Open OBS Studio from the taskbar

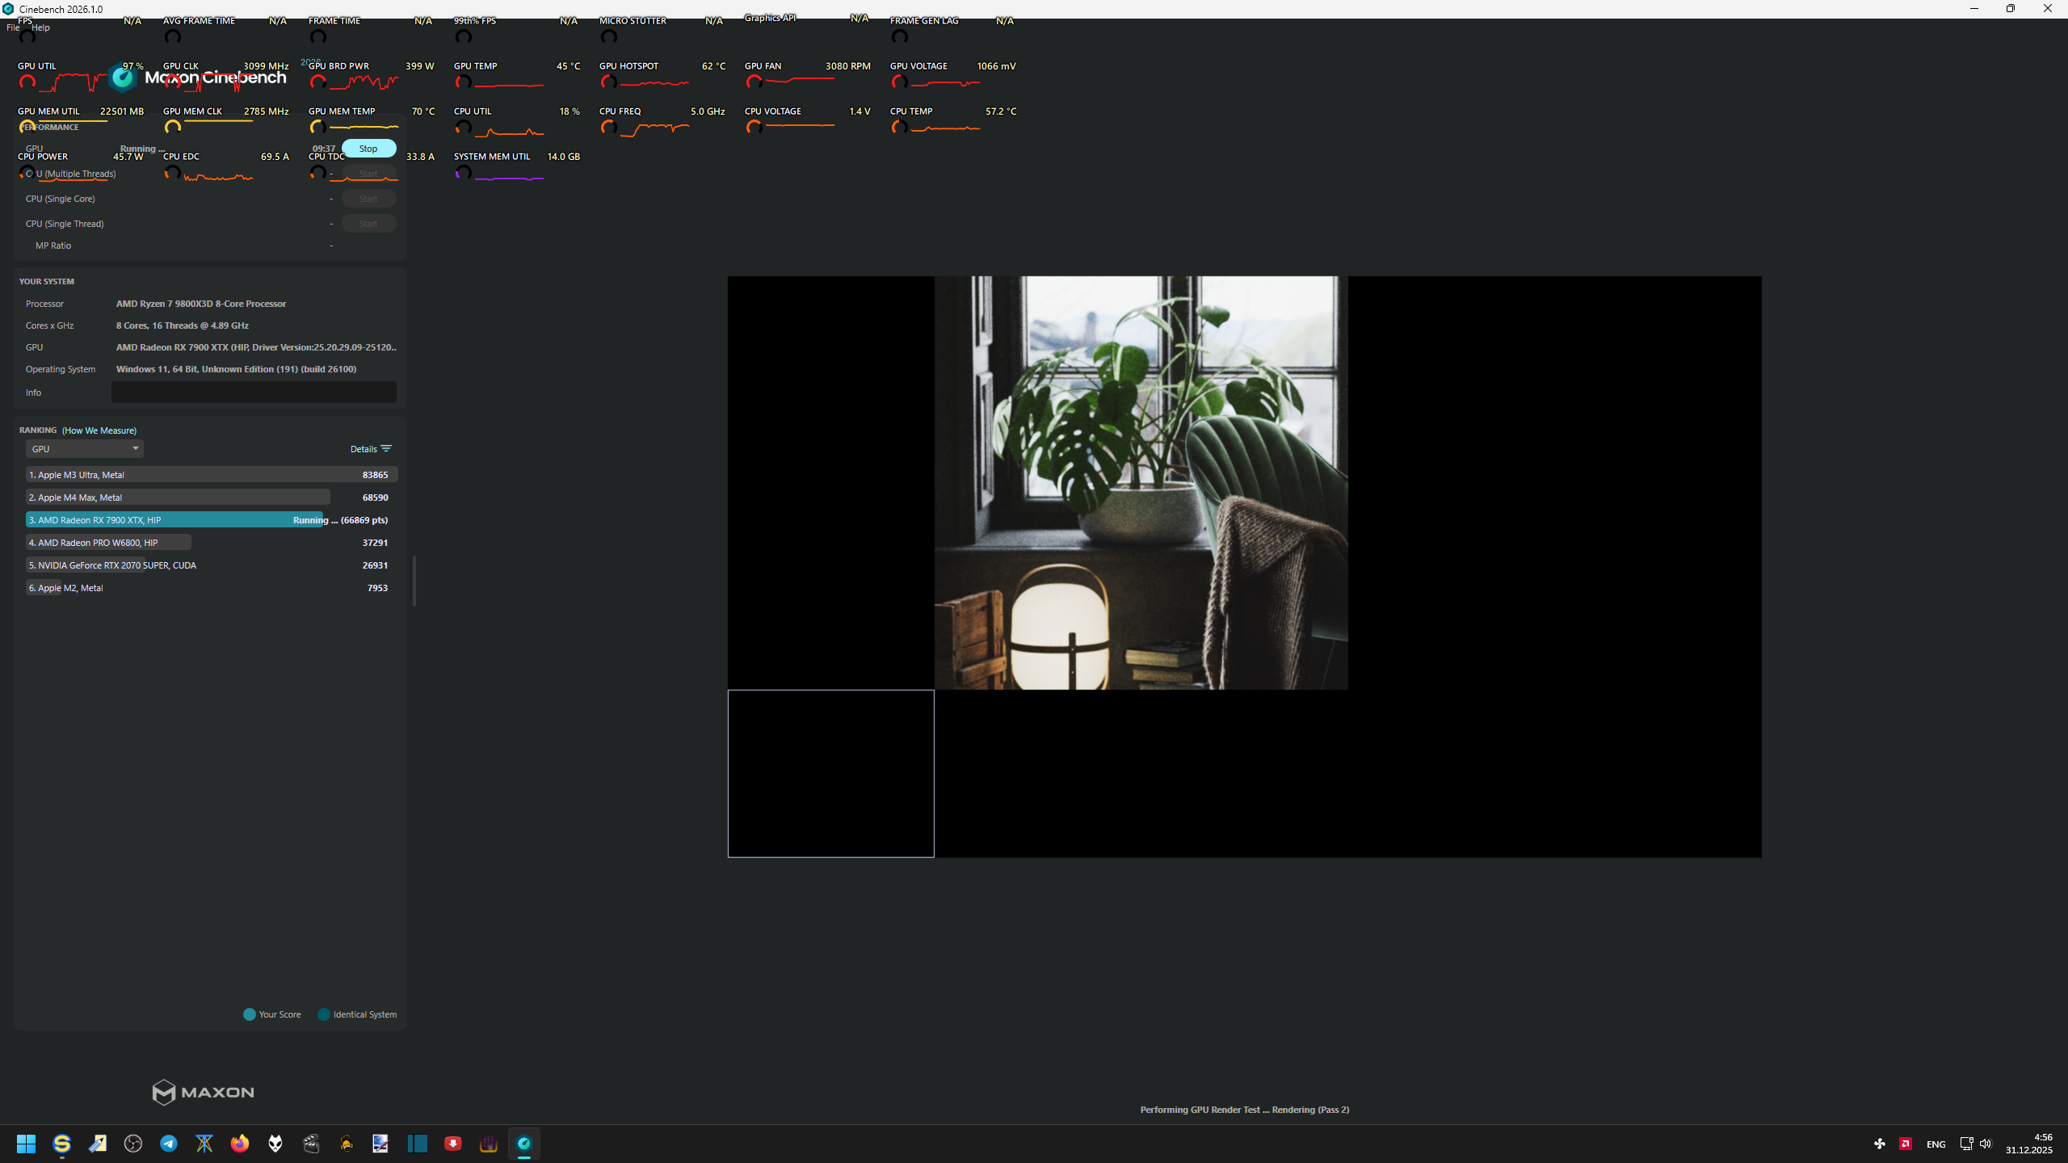click(133, 1144)
